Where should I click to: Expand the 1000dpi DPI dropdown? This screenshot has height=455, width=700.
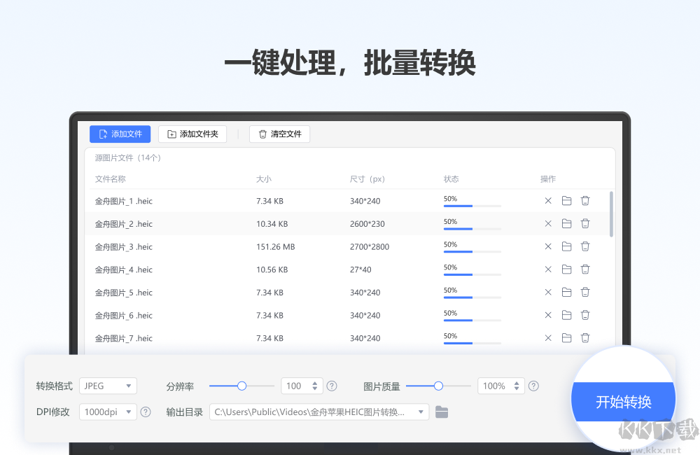107,412
